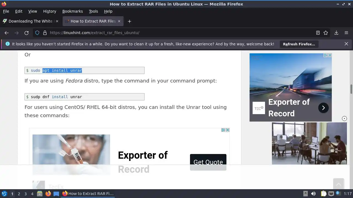The height and width of the screenshot is (198, 353).
Task: Open tracking protection shield icon
Action: pyautogui.click(x=37, y=33)
